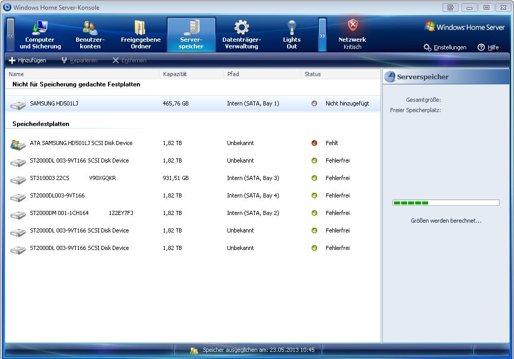
Task: Click the gear icon of Datenträgerverwaltung
Action: [x=242, y=27]
